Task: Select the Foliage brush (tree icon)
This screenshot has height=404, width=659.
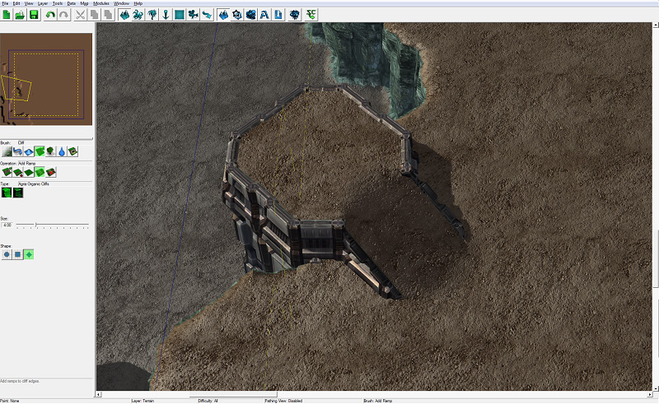Action: click(50, 151)
